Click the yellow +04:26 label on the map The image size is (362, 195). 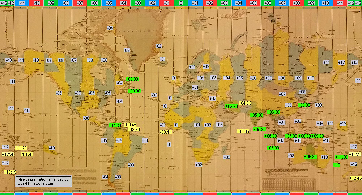pos(245,103)
